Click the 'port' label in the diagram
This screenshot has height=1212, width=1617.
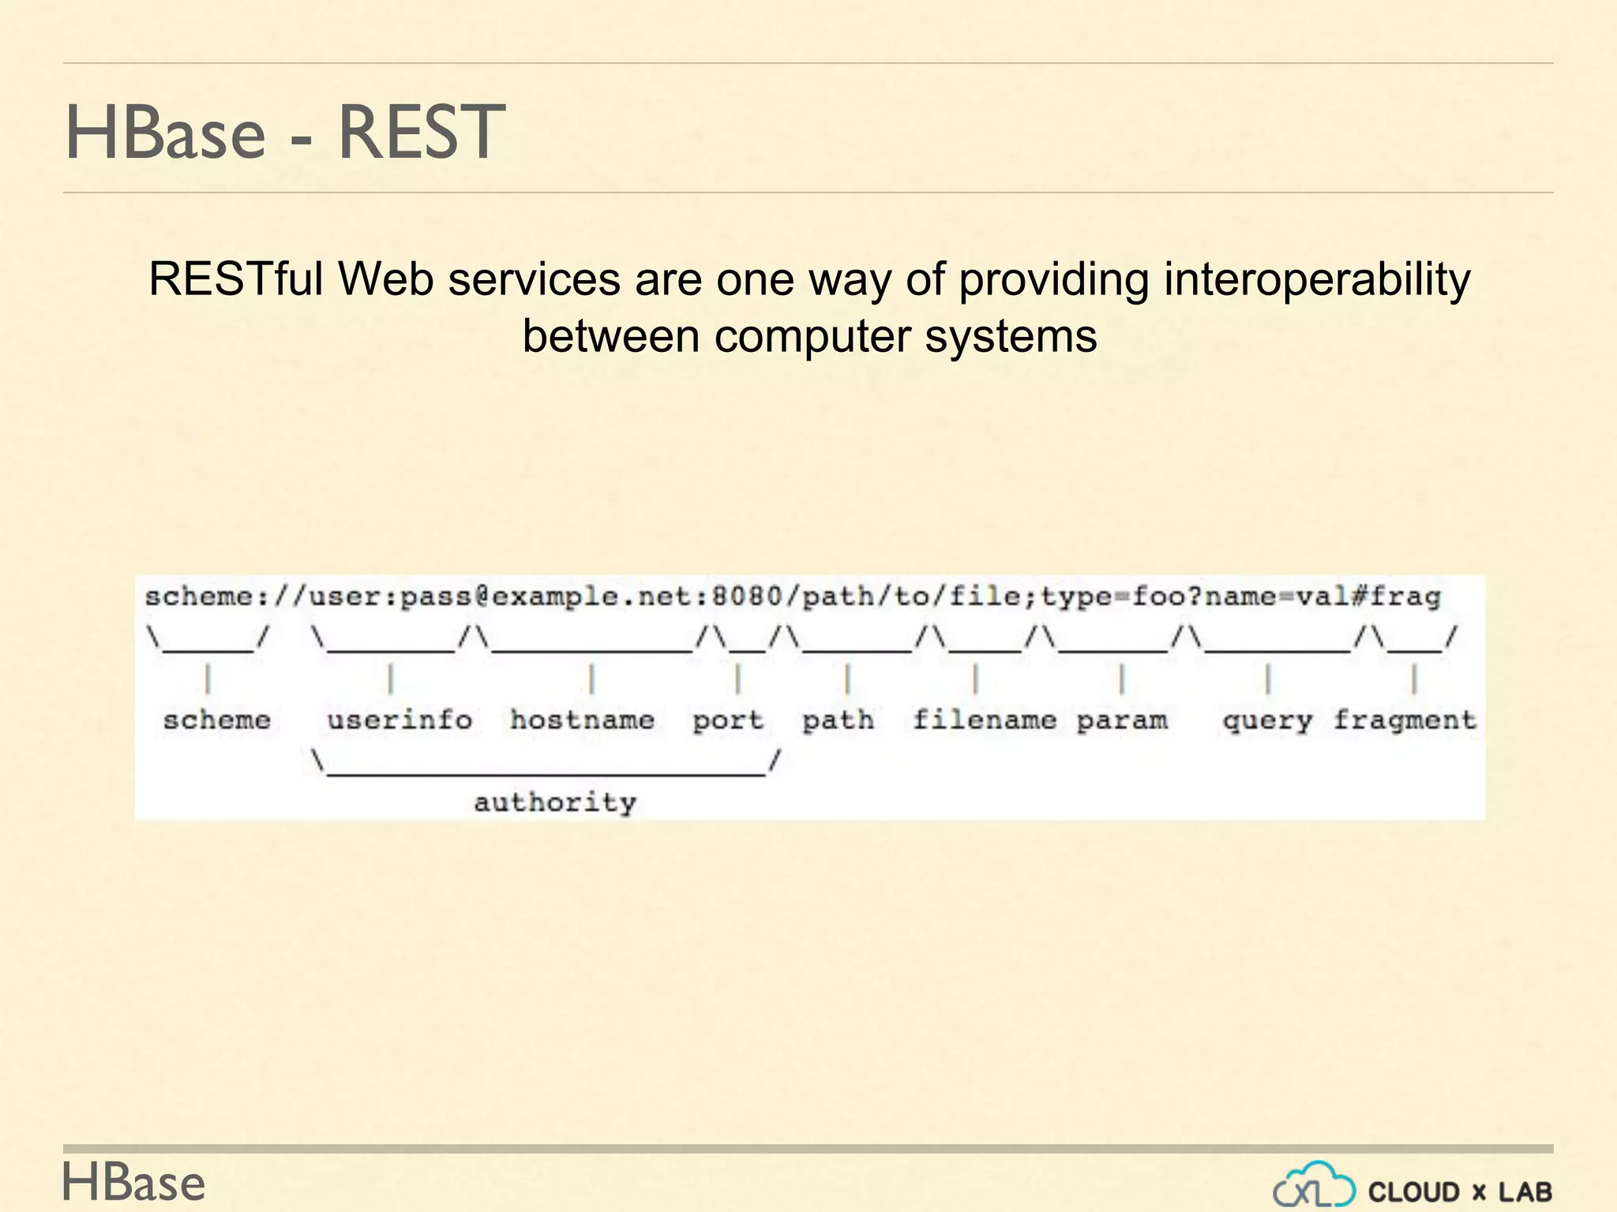pyautogui.click(x=728, y=720)
